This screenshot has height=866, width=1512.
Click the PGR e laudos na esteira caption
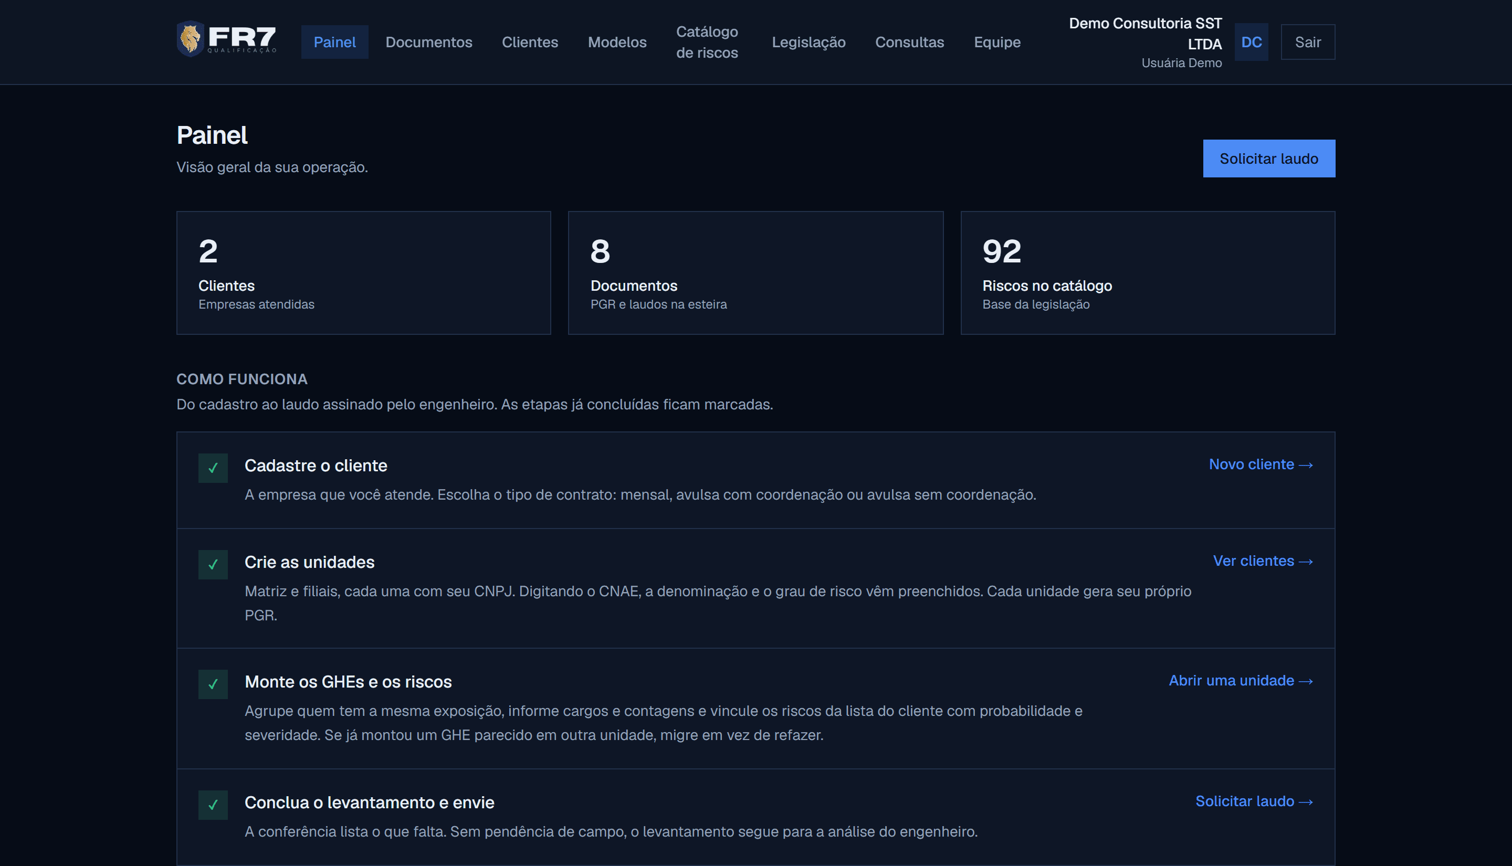pyautogui.click(x=658, y=304)
